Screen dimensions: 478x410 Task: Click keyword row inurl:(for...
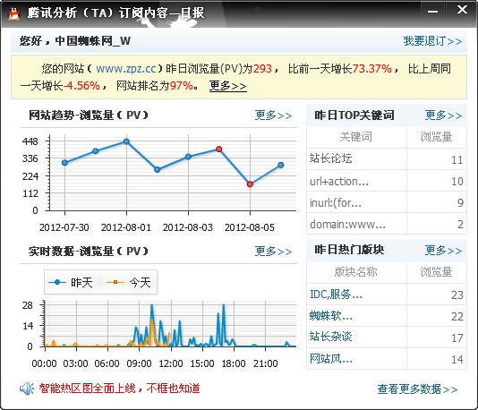click(x=387, y=202)
